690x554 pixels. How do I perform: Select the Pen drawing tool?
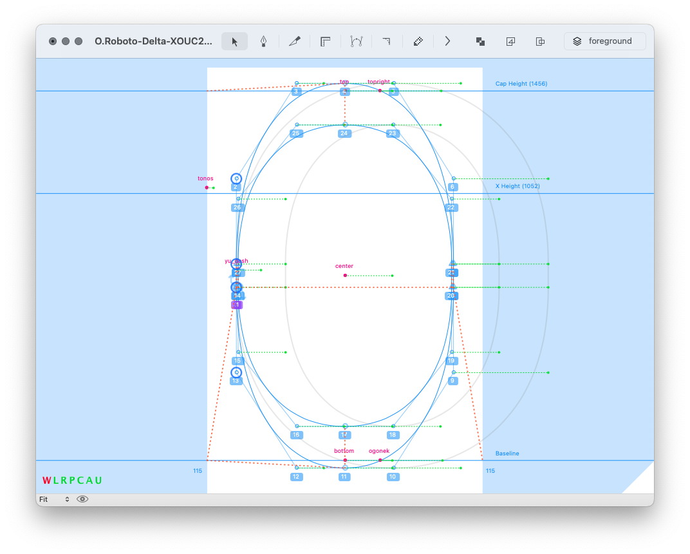click(x=263, y=41)
